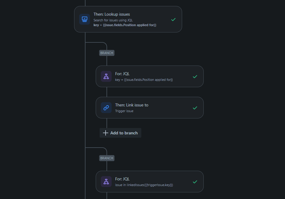Open the Then: Lookup issues component

(x=128, y=19)
